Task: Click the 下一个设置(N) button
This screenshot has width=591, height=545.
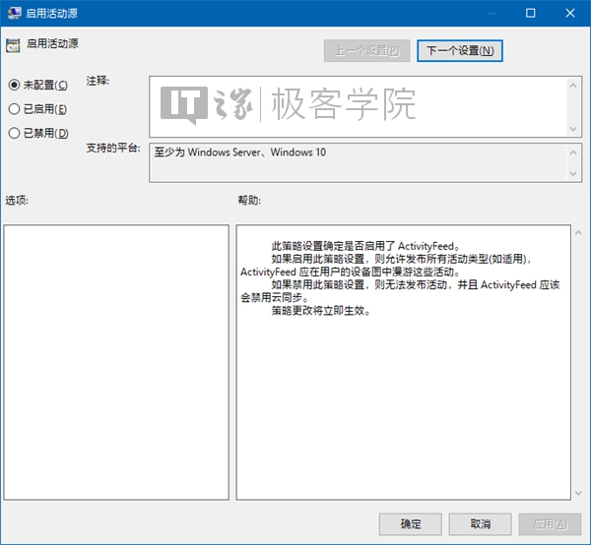Action: tap(459, 51)
